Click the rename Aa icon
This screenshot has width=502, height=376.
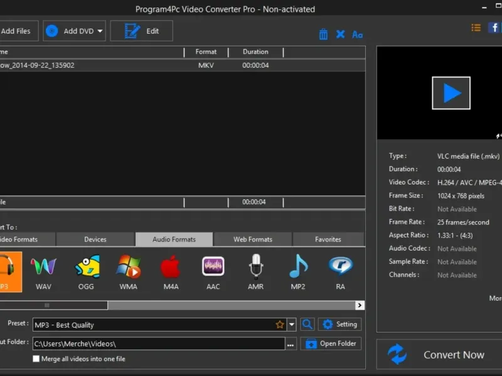[357, 34]
